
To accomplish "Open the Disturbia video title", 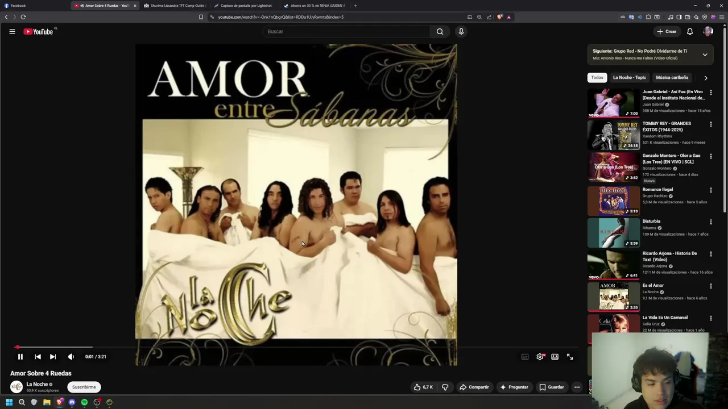I will click(651, 222).
